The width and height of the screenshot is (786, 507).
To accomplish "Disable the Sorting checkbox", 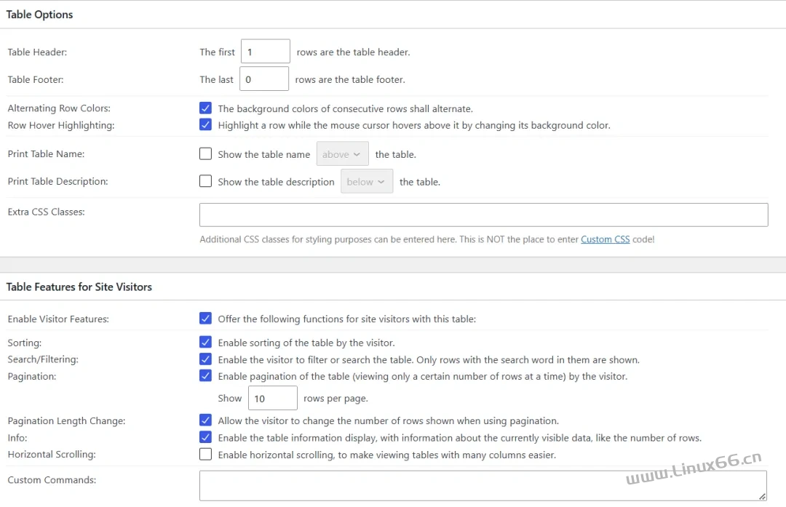I will coord(205,342).
